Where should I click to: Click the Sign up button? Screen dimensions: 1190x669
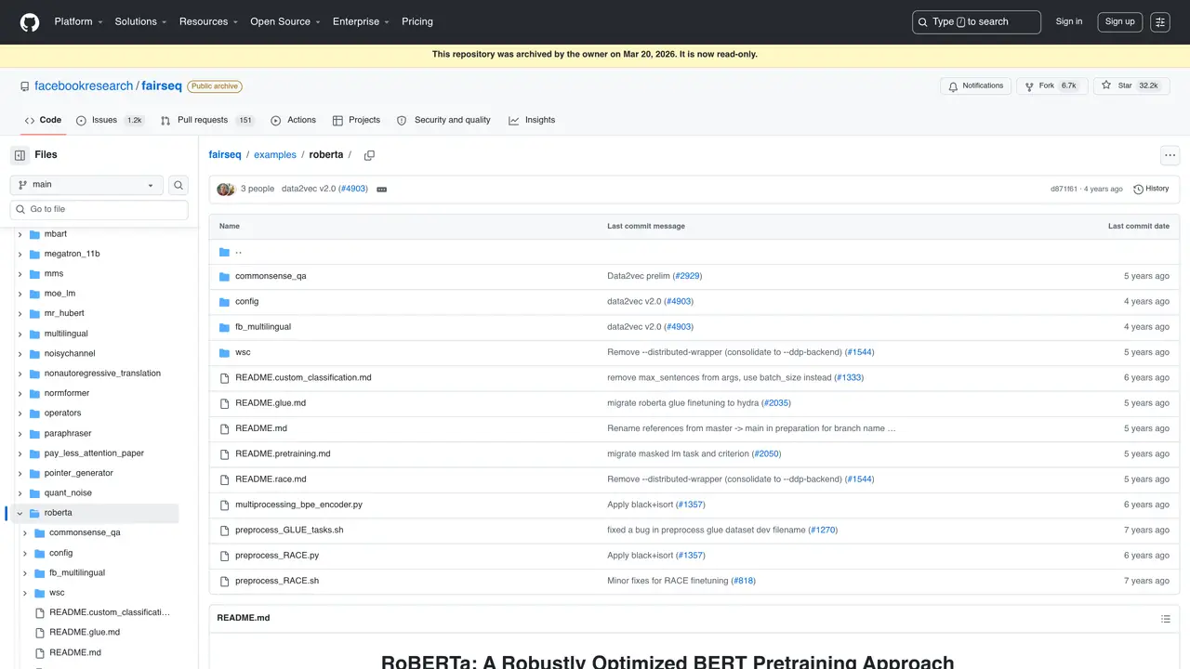point(1120,22)
